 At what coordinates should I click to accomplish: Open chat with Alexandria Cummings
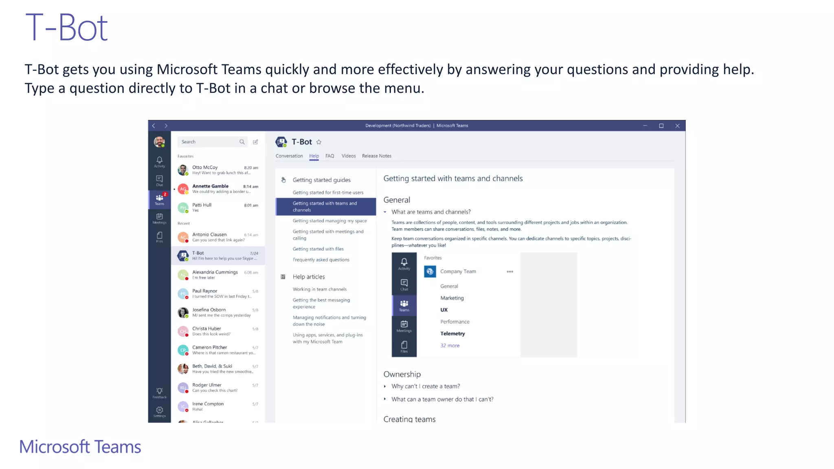pos(218,275)
